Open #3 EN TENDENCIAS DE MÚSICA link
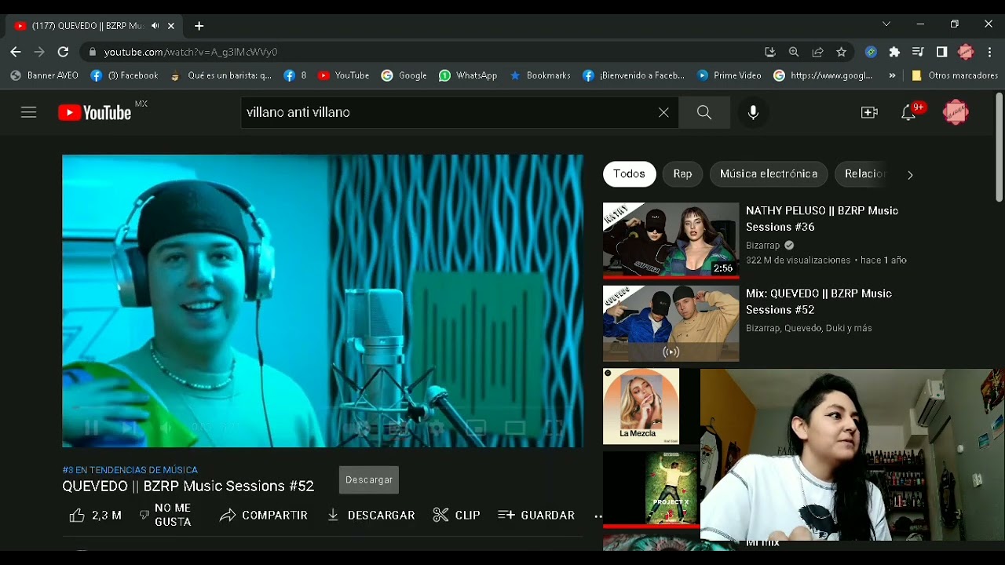Screen dimensions: 1005x565 coord(130,470)
